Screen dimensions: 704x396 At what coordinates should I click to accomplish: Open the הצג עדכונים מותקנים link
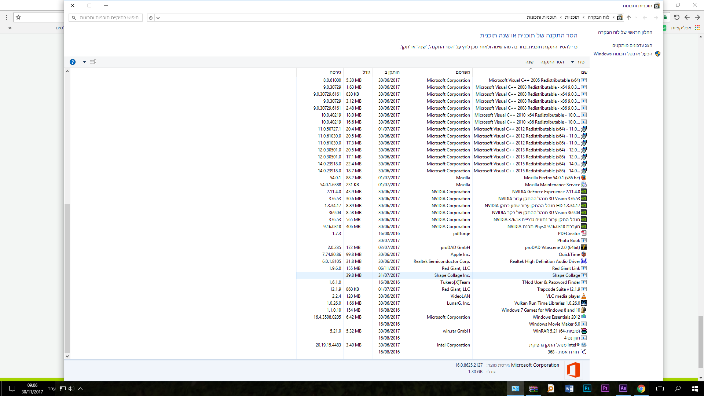(x=632, y=45)
